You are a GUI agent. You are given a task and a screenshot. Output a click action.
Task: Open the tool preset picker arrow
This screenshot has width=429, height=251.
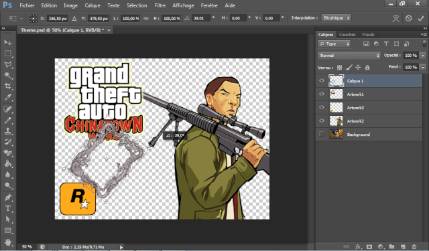21,19
